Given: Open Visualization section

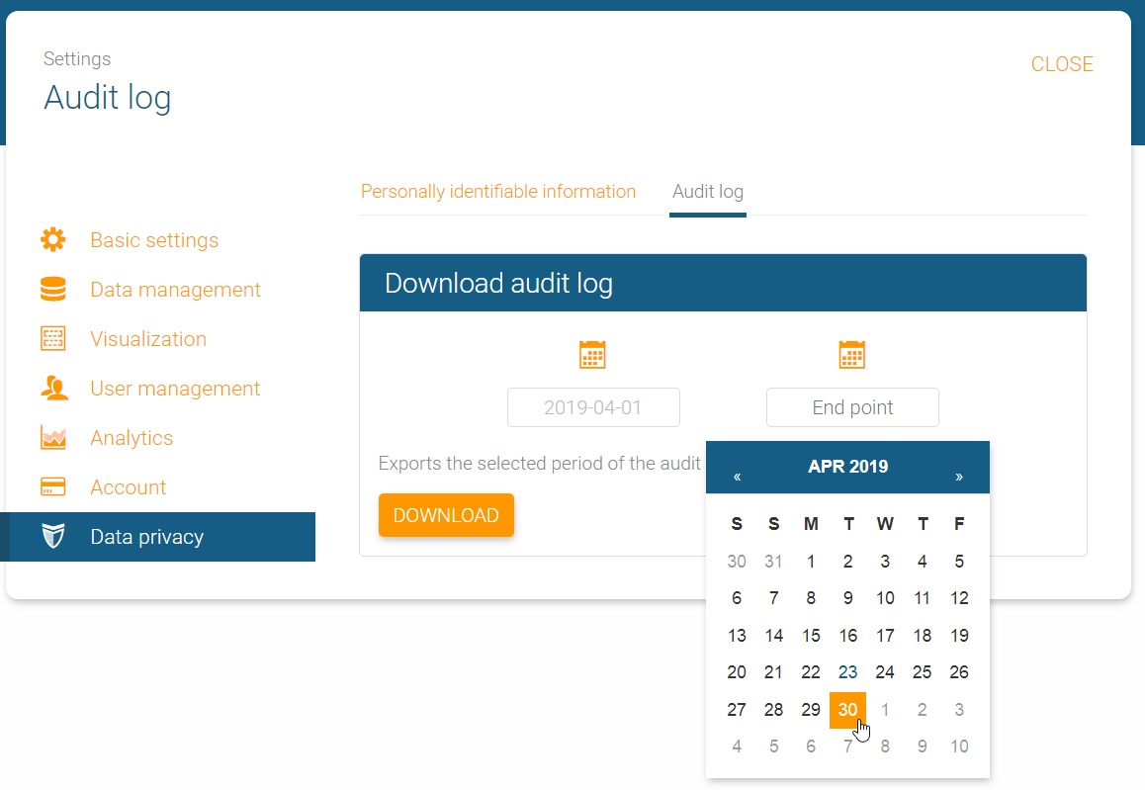Looking at the screenshot, I should 148,339.
